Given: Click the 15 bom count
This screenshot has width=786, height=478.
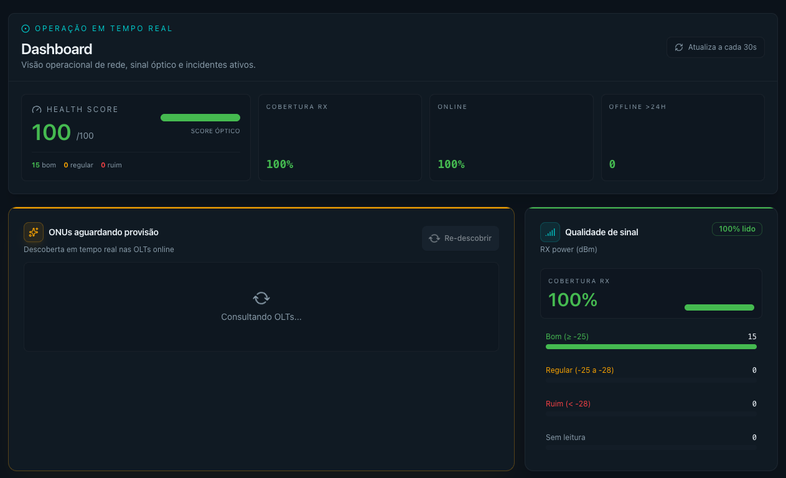Looking at the screenshot, I should coord(44,166).
